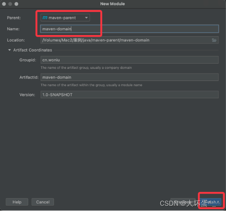Click the Artifact Coordinates section heading

[33, 50]
